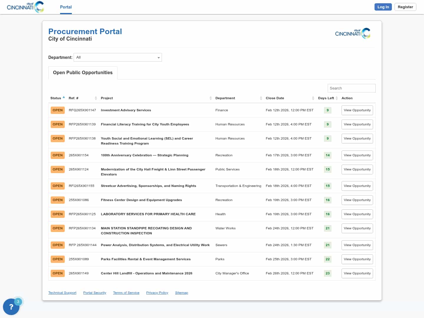
Task: Sort by Close Date column arrows
Action: (313, 98)
